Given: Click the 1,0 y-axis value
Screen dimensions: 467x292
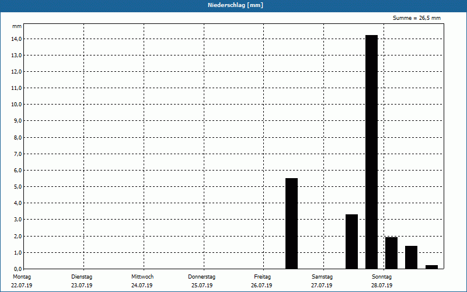Looking at the screenshot, I should tap(18, 253).
